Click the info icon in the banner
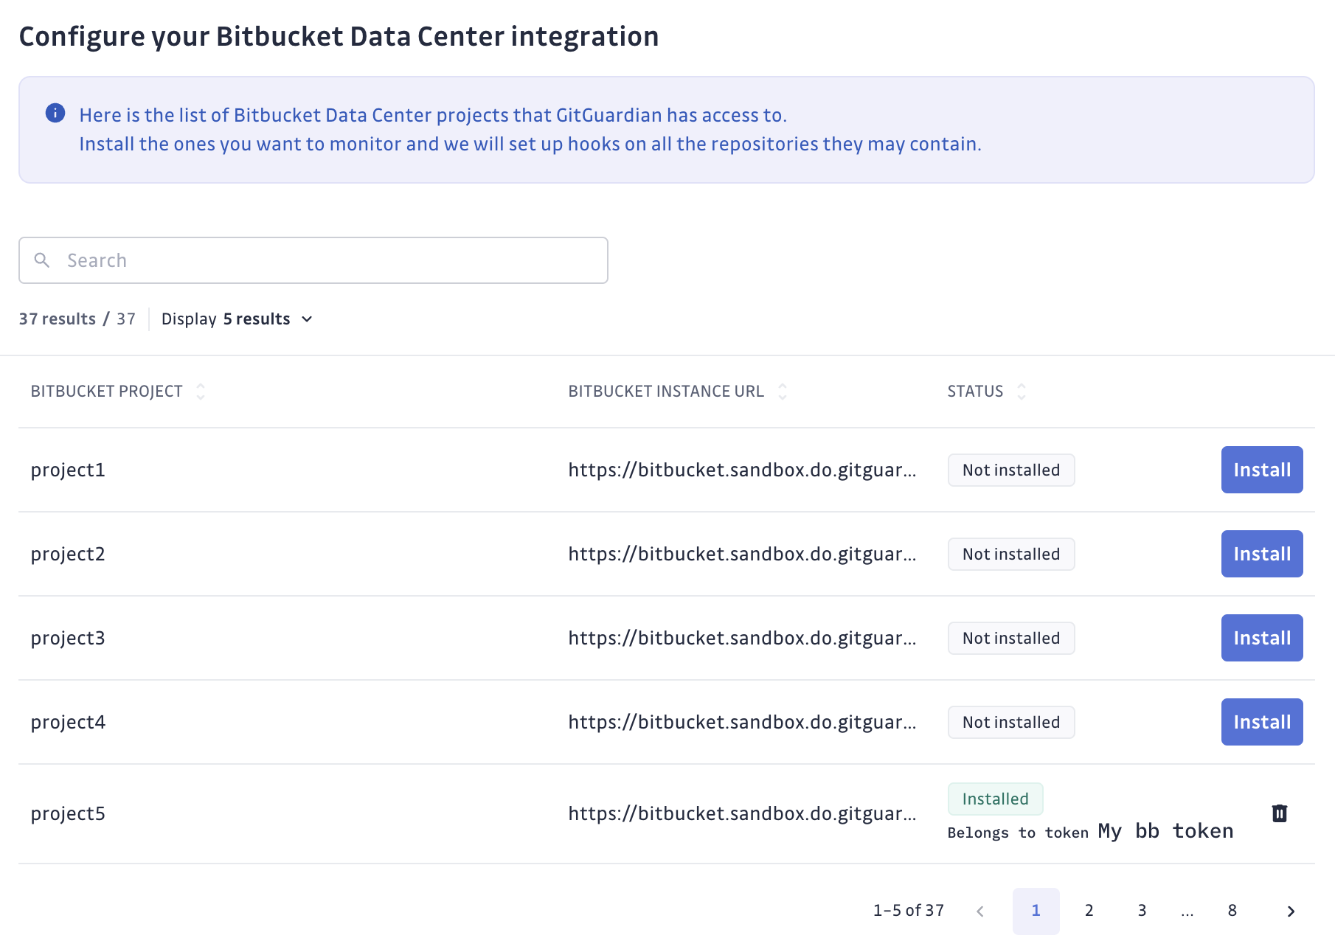1335x938 pixels. 55,113
